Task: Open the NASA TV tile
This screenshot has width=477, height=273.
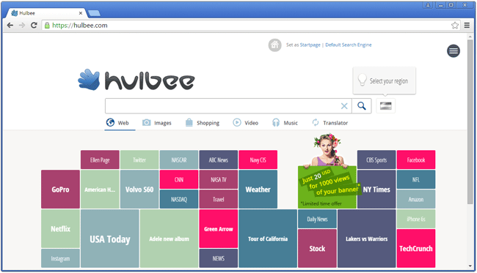Action: [x=219, y=179]
